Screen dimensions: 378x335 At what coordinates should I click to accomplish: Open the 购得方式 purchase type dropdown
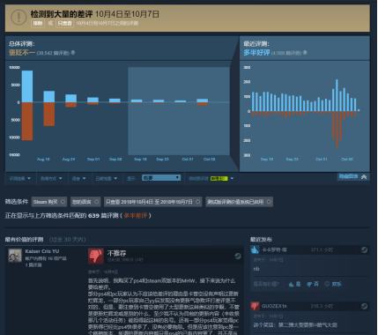51,178
